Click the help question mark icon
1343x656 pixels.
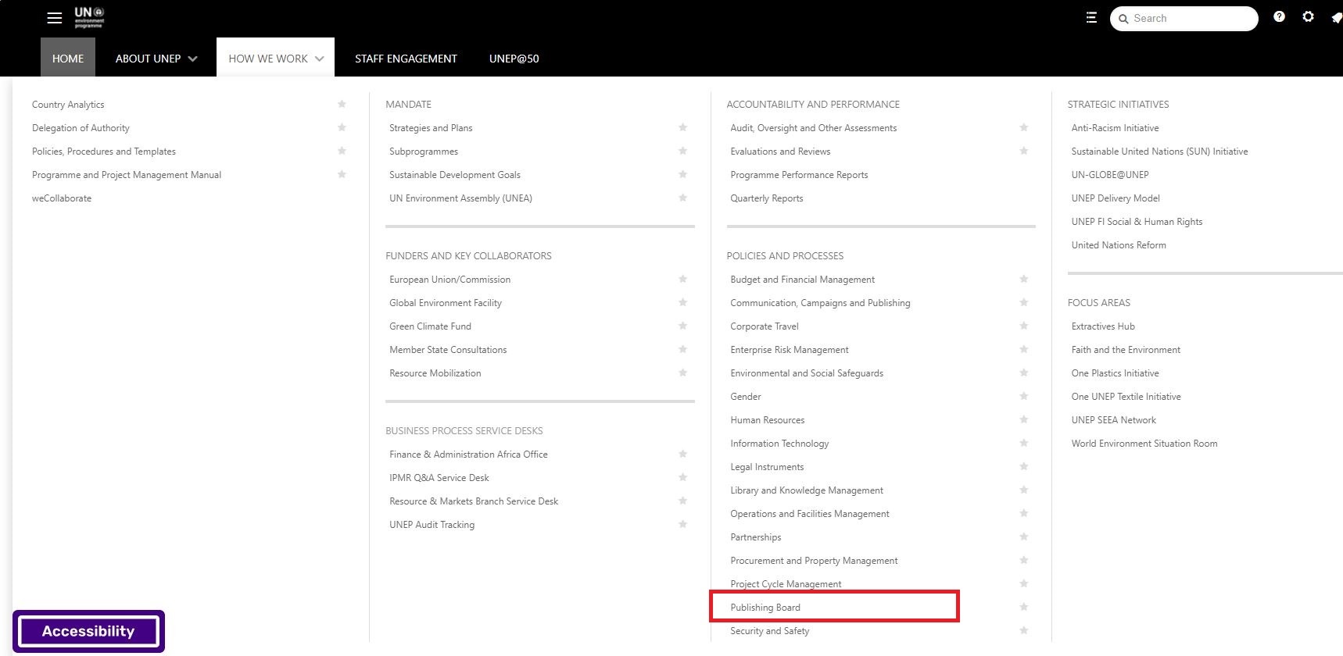click(1279, 16)
